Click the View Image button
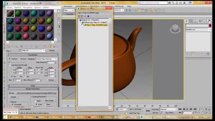 49,100
